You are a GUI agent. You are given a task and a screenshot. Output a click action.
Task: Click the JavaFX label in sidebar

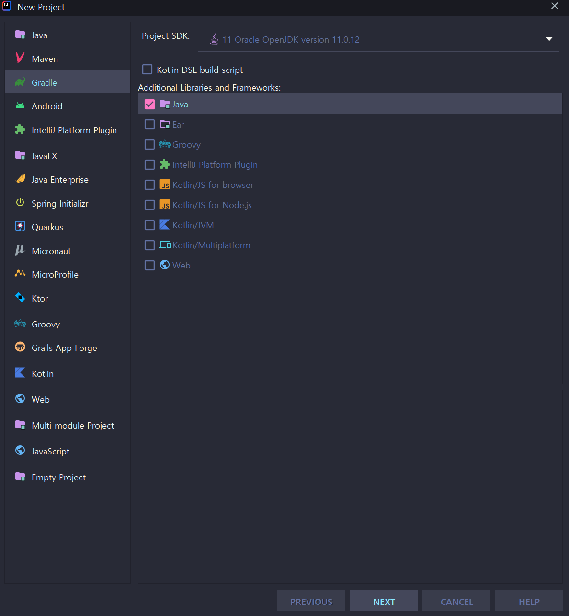click(x=44, y=156)
